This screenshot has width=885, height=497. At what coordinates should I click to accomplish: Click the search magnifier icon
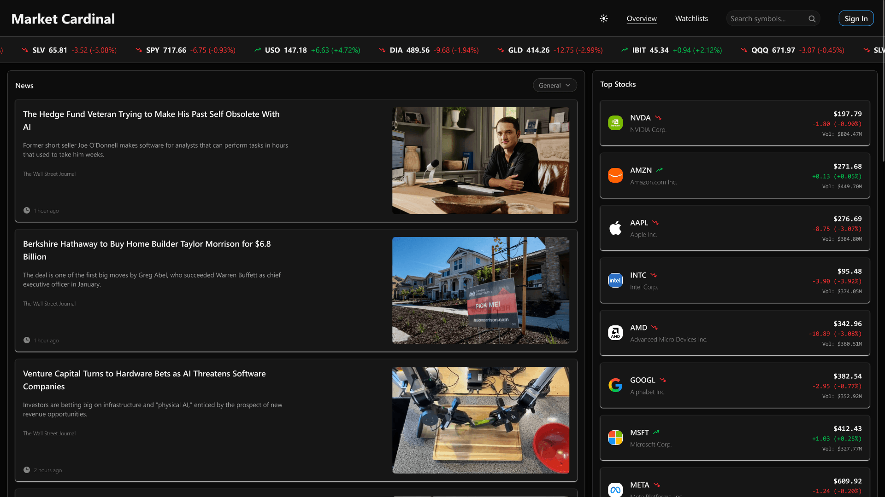pos(812,19)
